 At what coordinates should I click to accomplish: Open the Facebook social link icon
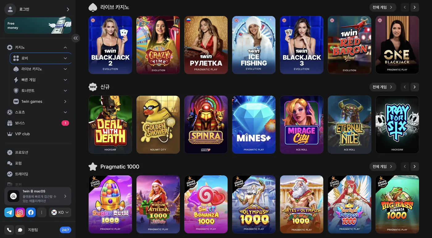(x=31, y=212)
